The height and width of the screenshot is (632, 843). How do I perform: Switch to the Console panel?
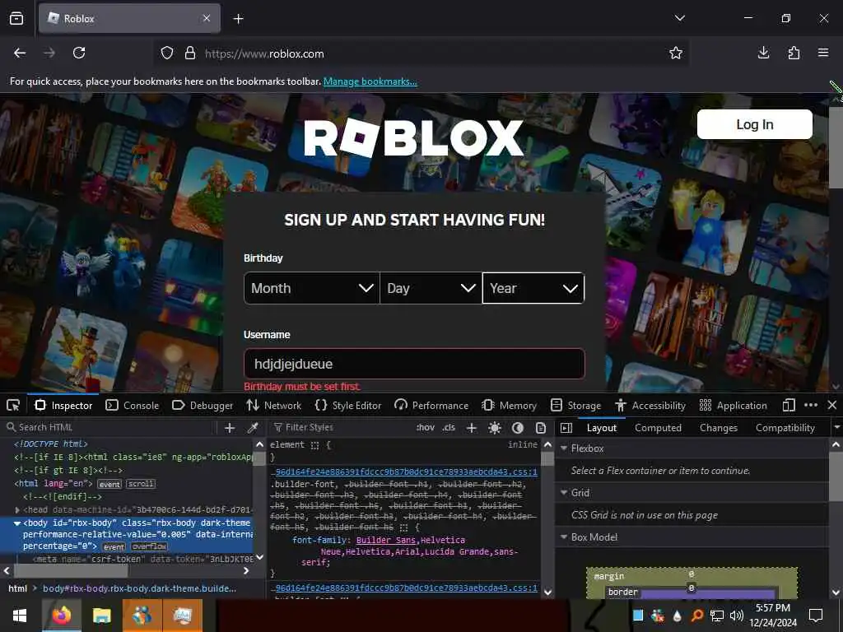133,405
